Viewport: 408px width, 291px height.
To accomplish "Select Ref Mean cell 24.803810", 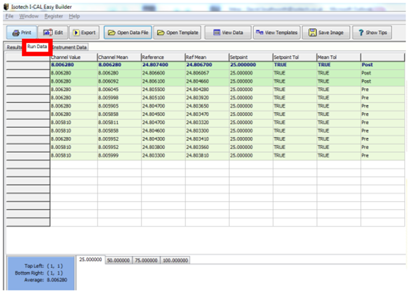I will pos(207,156).
